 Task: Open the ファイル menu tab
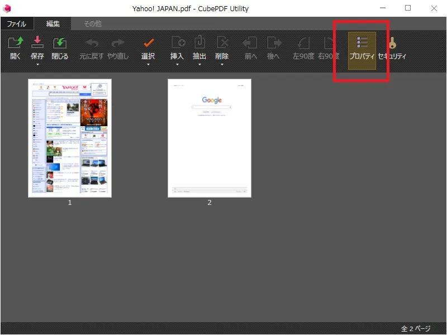click(x=17, y=23)
